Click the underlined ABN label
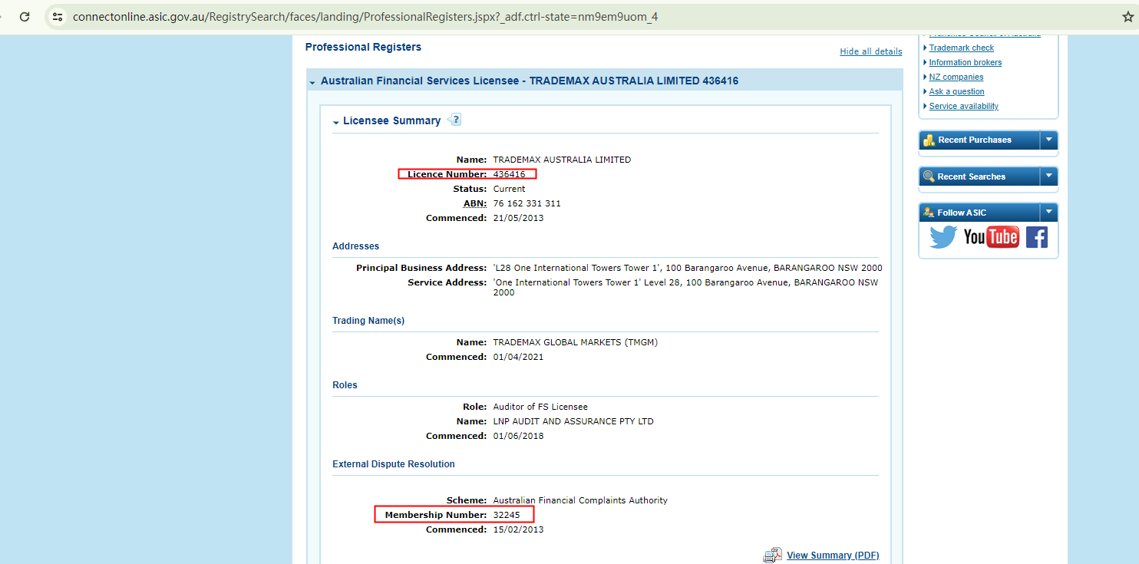Image resolution: width=1139 pixels, height=564 pixels. (475, 203)
